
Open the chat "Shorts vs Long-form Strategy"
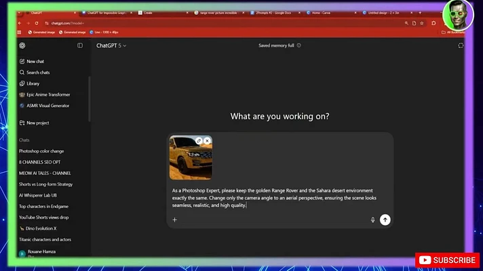pyautogui.click(x=45, y=184)
